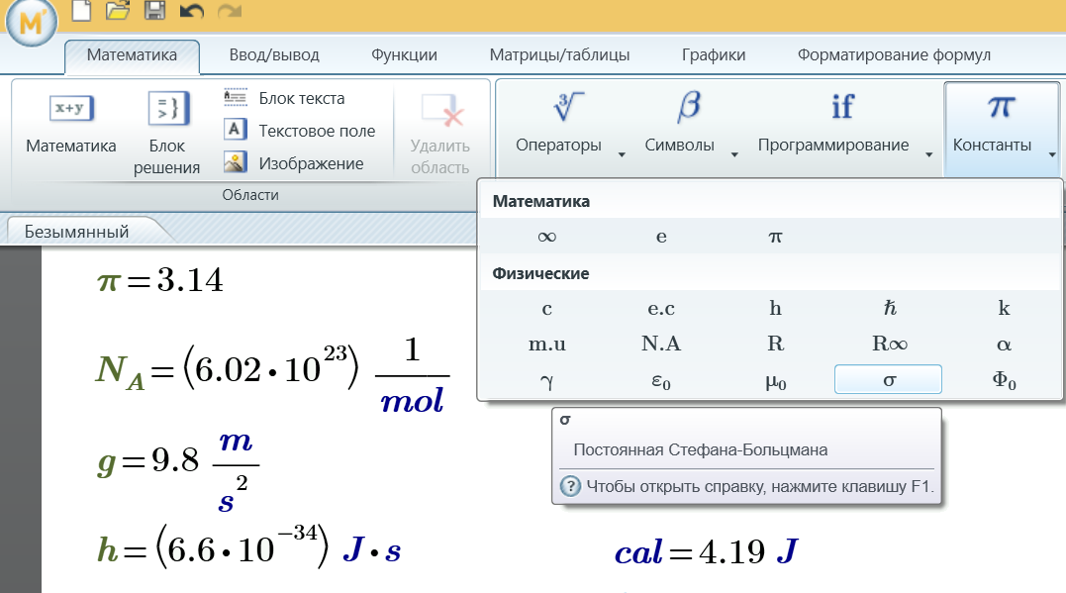The height and width of the screenshot is (593, 1066).
Task: Click the help question-mark icon in tooltip
Action: click(570, 486)
